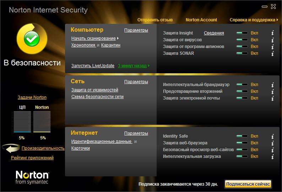Open Идентификационные данные link
This screenshot has height=192, width=282.
coord(102,142)
